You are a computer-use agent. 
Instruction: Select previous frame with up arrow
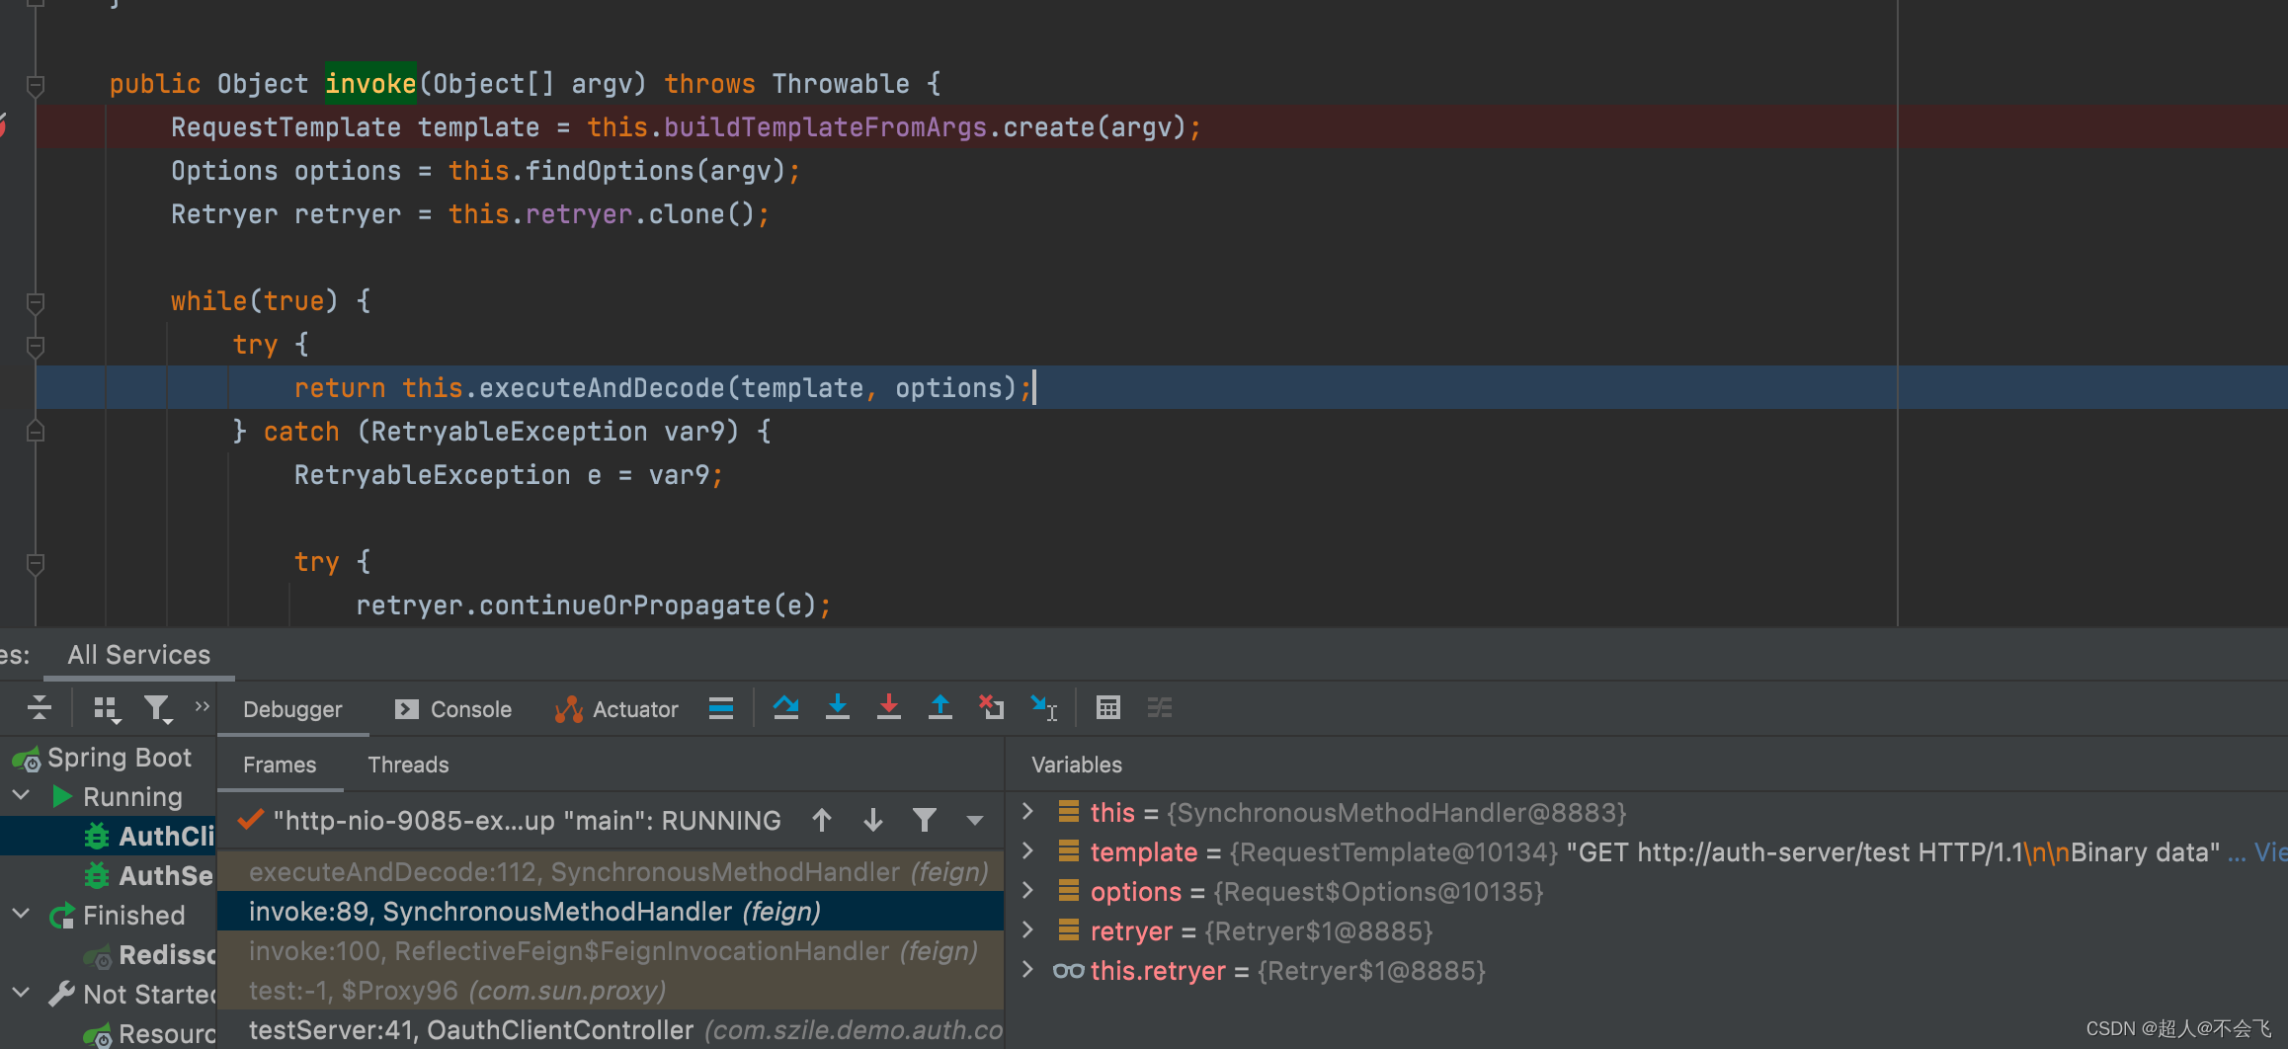[822, 821]
